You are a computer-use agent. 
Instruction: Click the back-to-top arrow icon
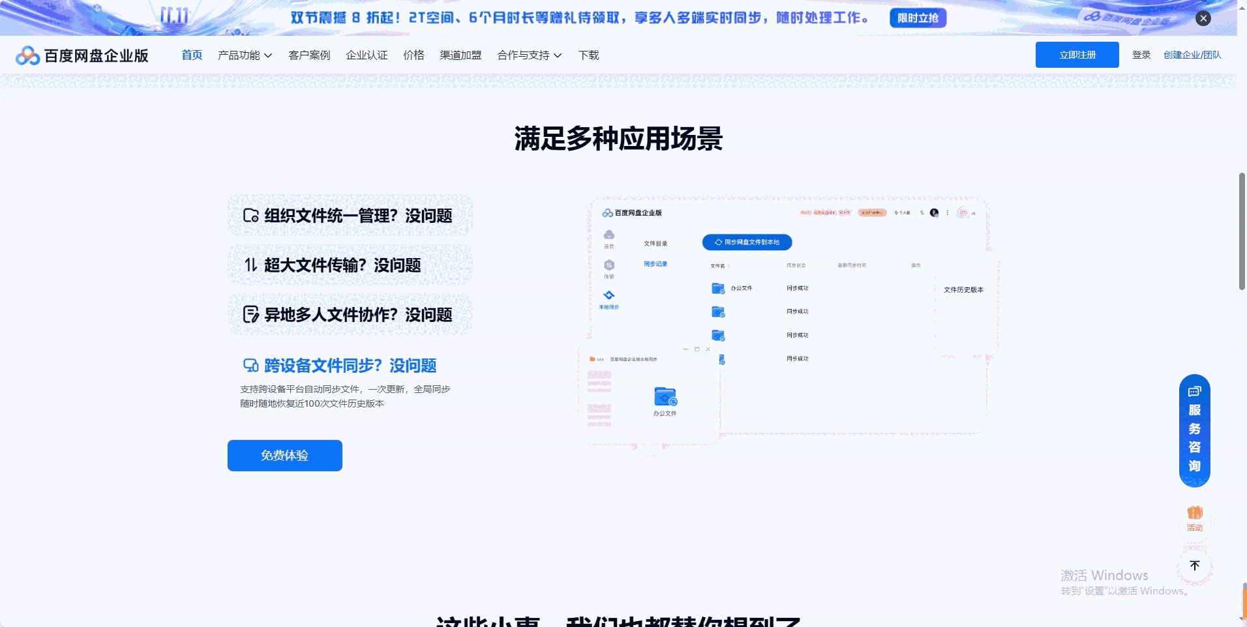(x=1194, y=566)
